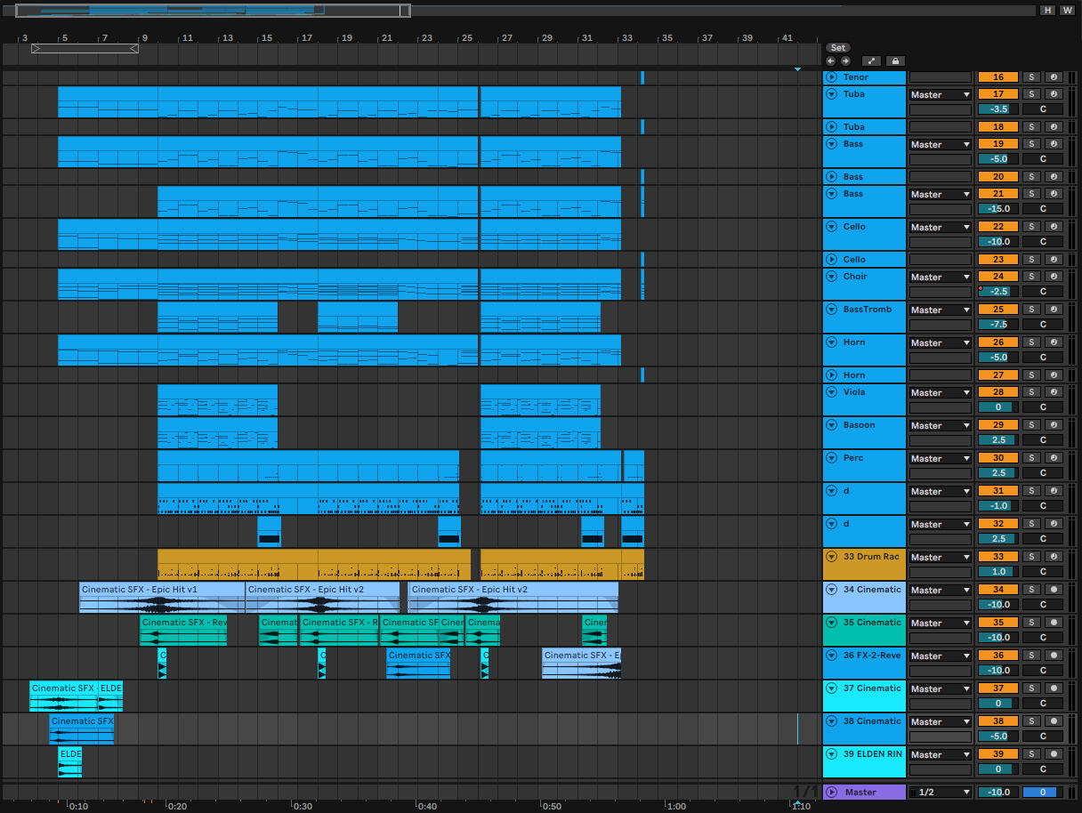Click the lock envelopes icon
This screenshot has height=813, width=1082.
coord(895,61)
